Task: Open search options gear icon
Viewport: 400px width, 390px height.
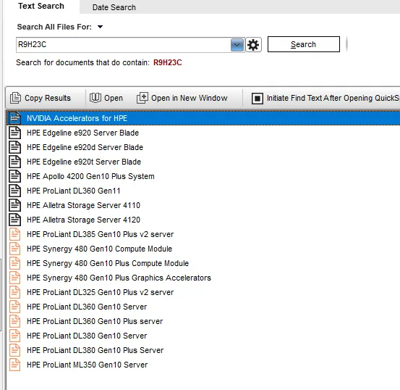Action: click(253, 45)
